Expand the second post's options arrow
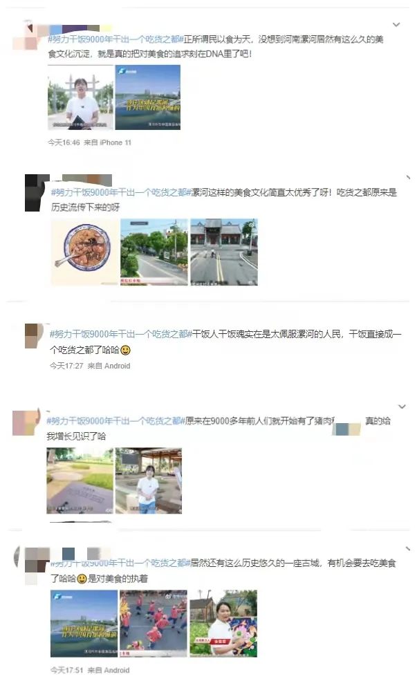Image resolution: width=417 pixels, height=690 pixels. pos(408,178)
